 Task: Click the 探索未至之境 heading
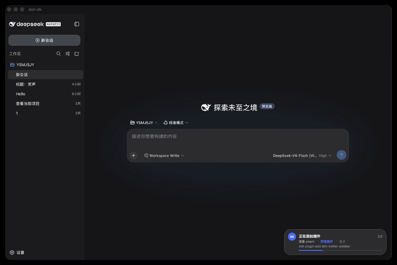coord(235,108)
